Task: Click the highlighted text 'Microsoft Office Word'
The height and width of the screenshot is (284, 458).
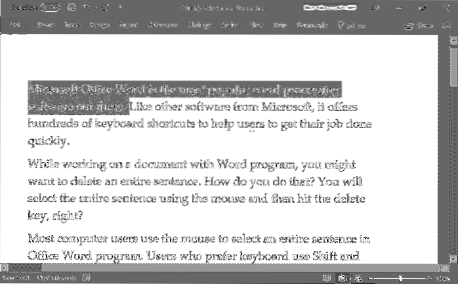Action: (x=87, y=89)
